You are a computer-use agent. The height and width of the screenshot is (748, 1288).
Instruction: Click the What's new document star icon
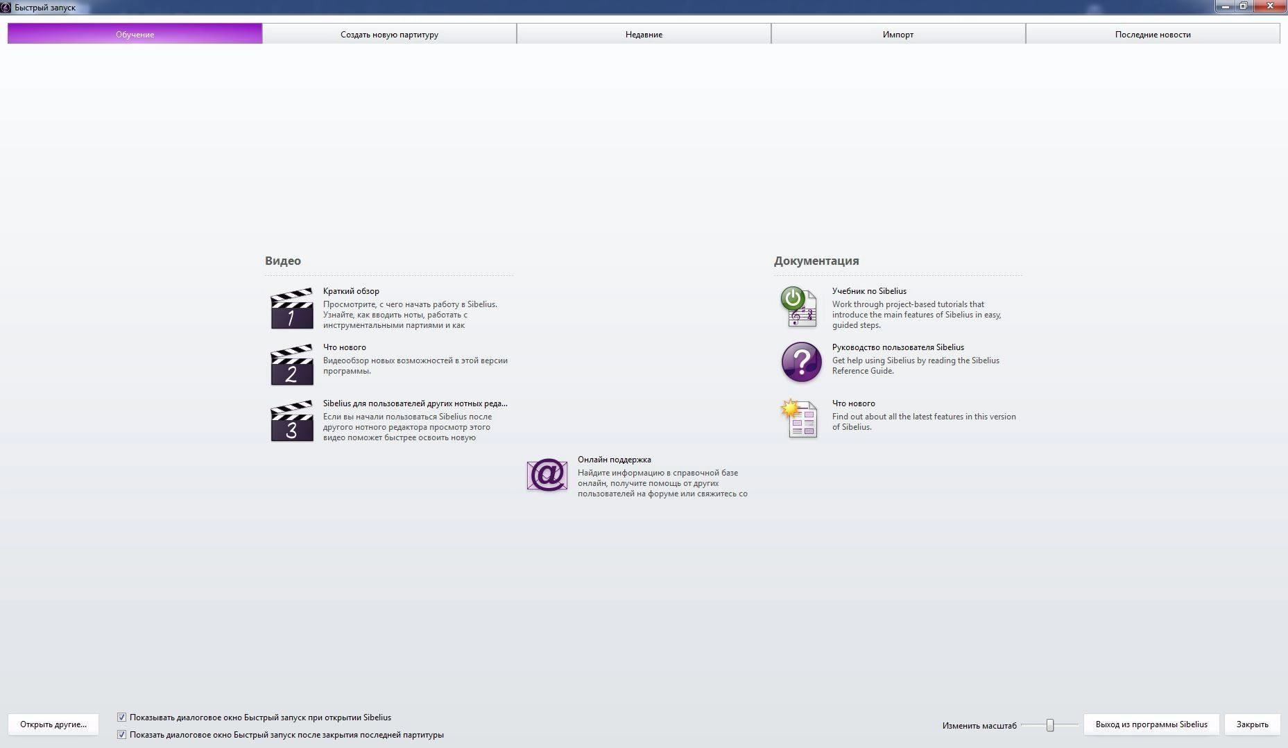click(x=799, y=418)
